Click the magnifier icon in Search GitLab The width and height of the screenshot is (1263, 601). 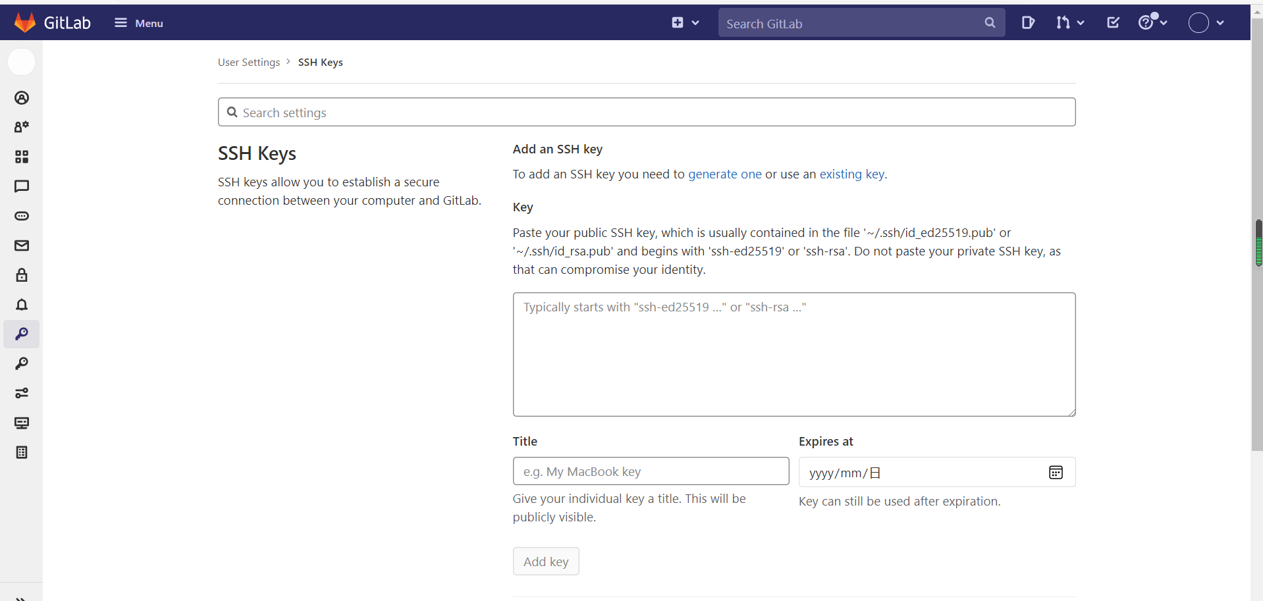click(x=990, y=23)
